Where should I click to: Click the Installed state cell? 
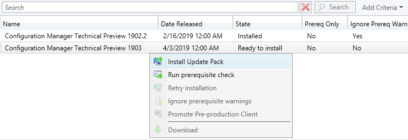pyautogui.click(x=250, y=36)
